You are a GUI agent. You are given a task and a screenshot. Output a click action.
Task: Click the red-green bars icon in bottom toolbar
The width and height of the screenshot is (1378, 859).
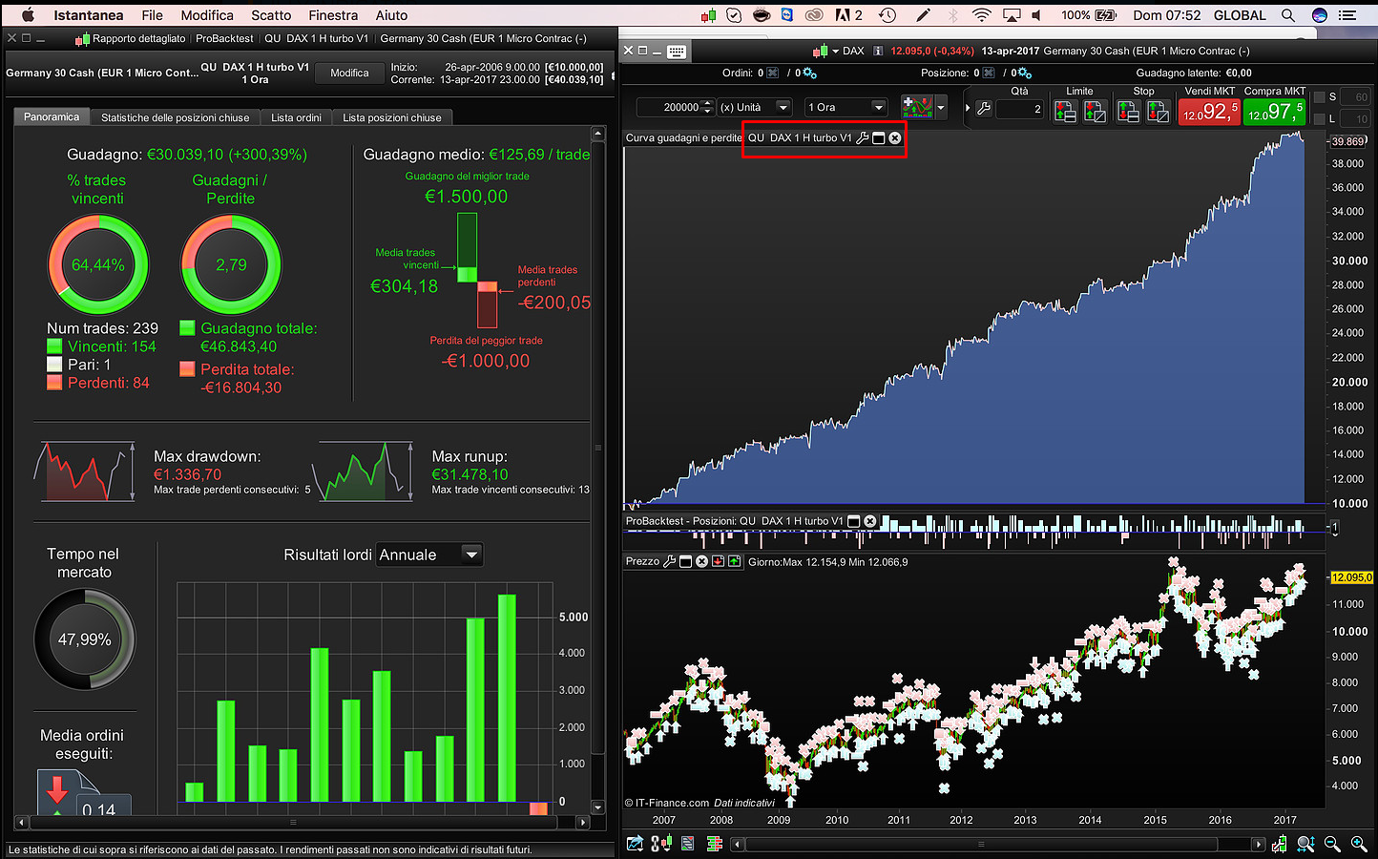point(714,844)
